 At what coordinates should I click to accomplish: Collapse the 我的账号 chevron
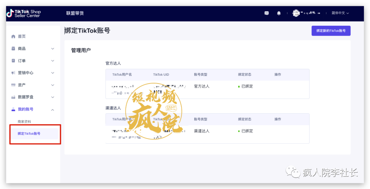coord(53,110)
